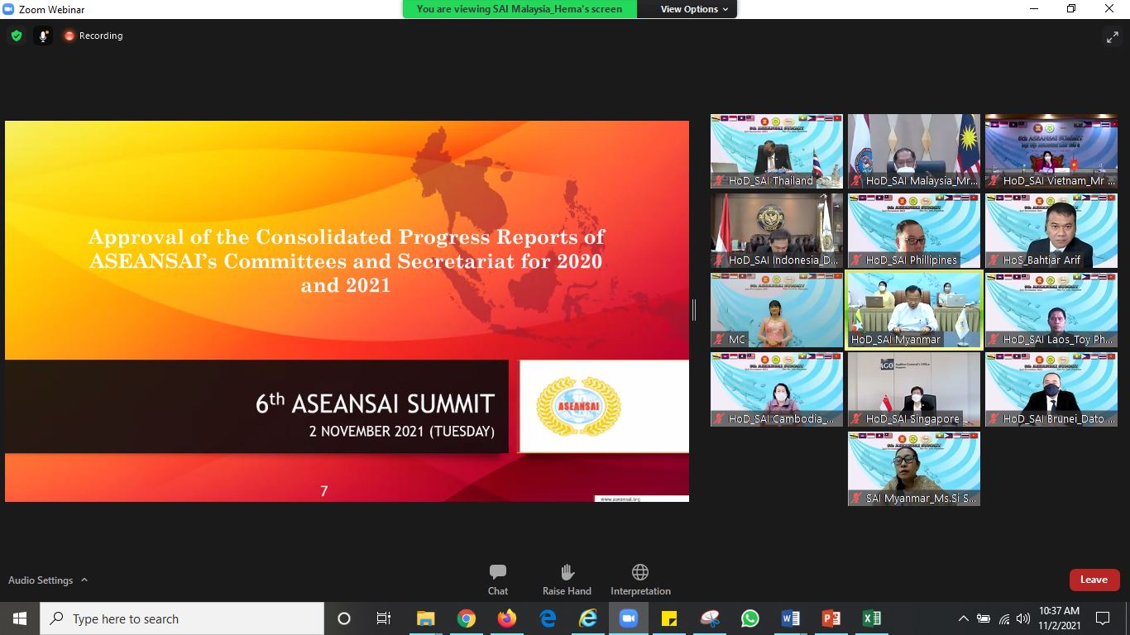Click the microphone status icon

[x=43, y=36]
